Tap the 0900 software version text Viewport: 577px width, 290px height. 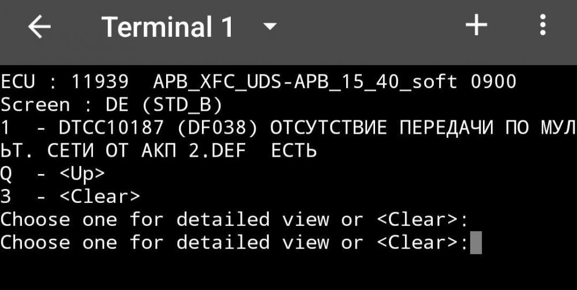494,82
